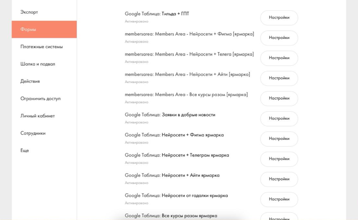Open Настройки for Нейросети + Айти ярмарка table
The height and width of the screenshot is (220, 358).
[279, 179]
